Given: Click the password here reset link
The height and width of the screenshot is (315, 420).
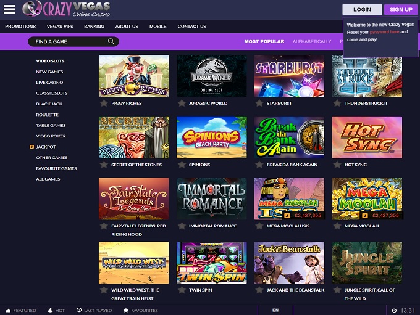Looking at the screenshot, I should (x=384, y=31).
